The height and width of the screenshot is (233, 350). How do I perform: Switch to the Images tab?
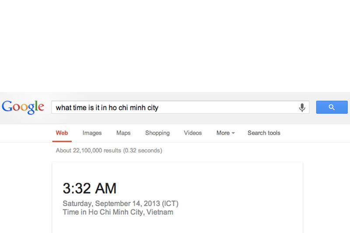pyautogui.click(x=92, y=133)
